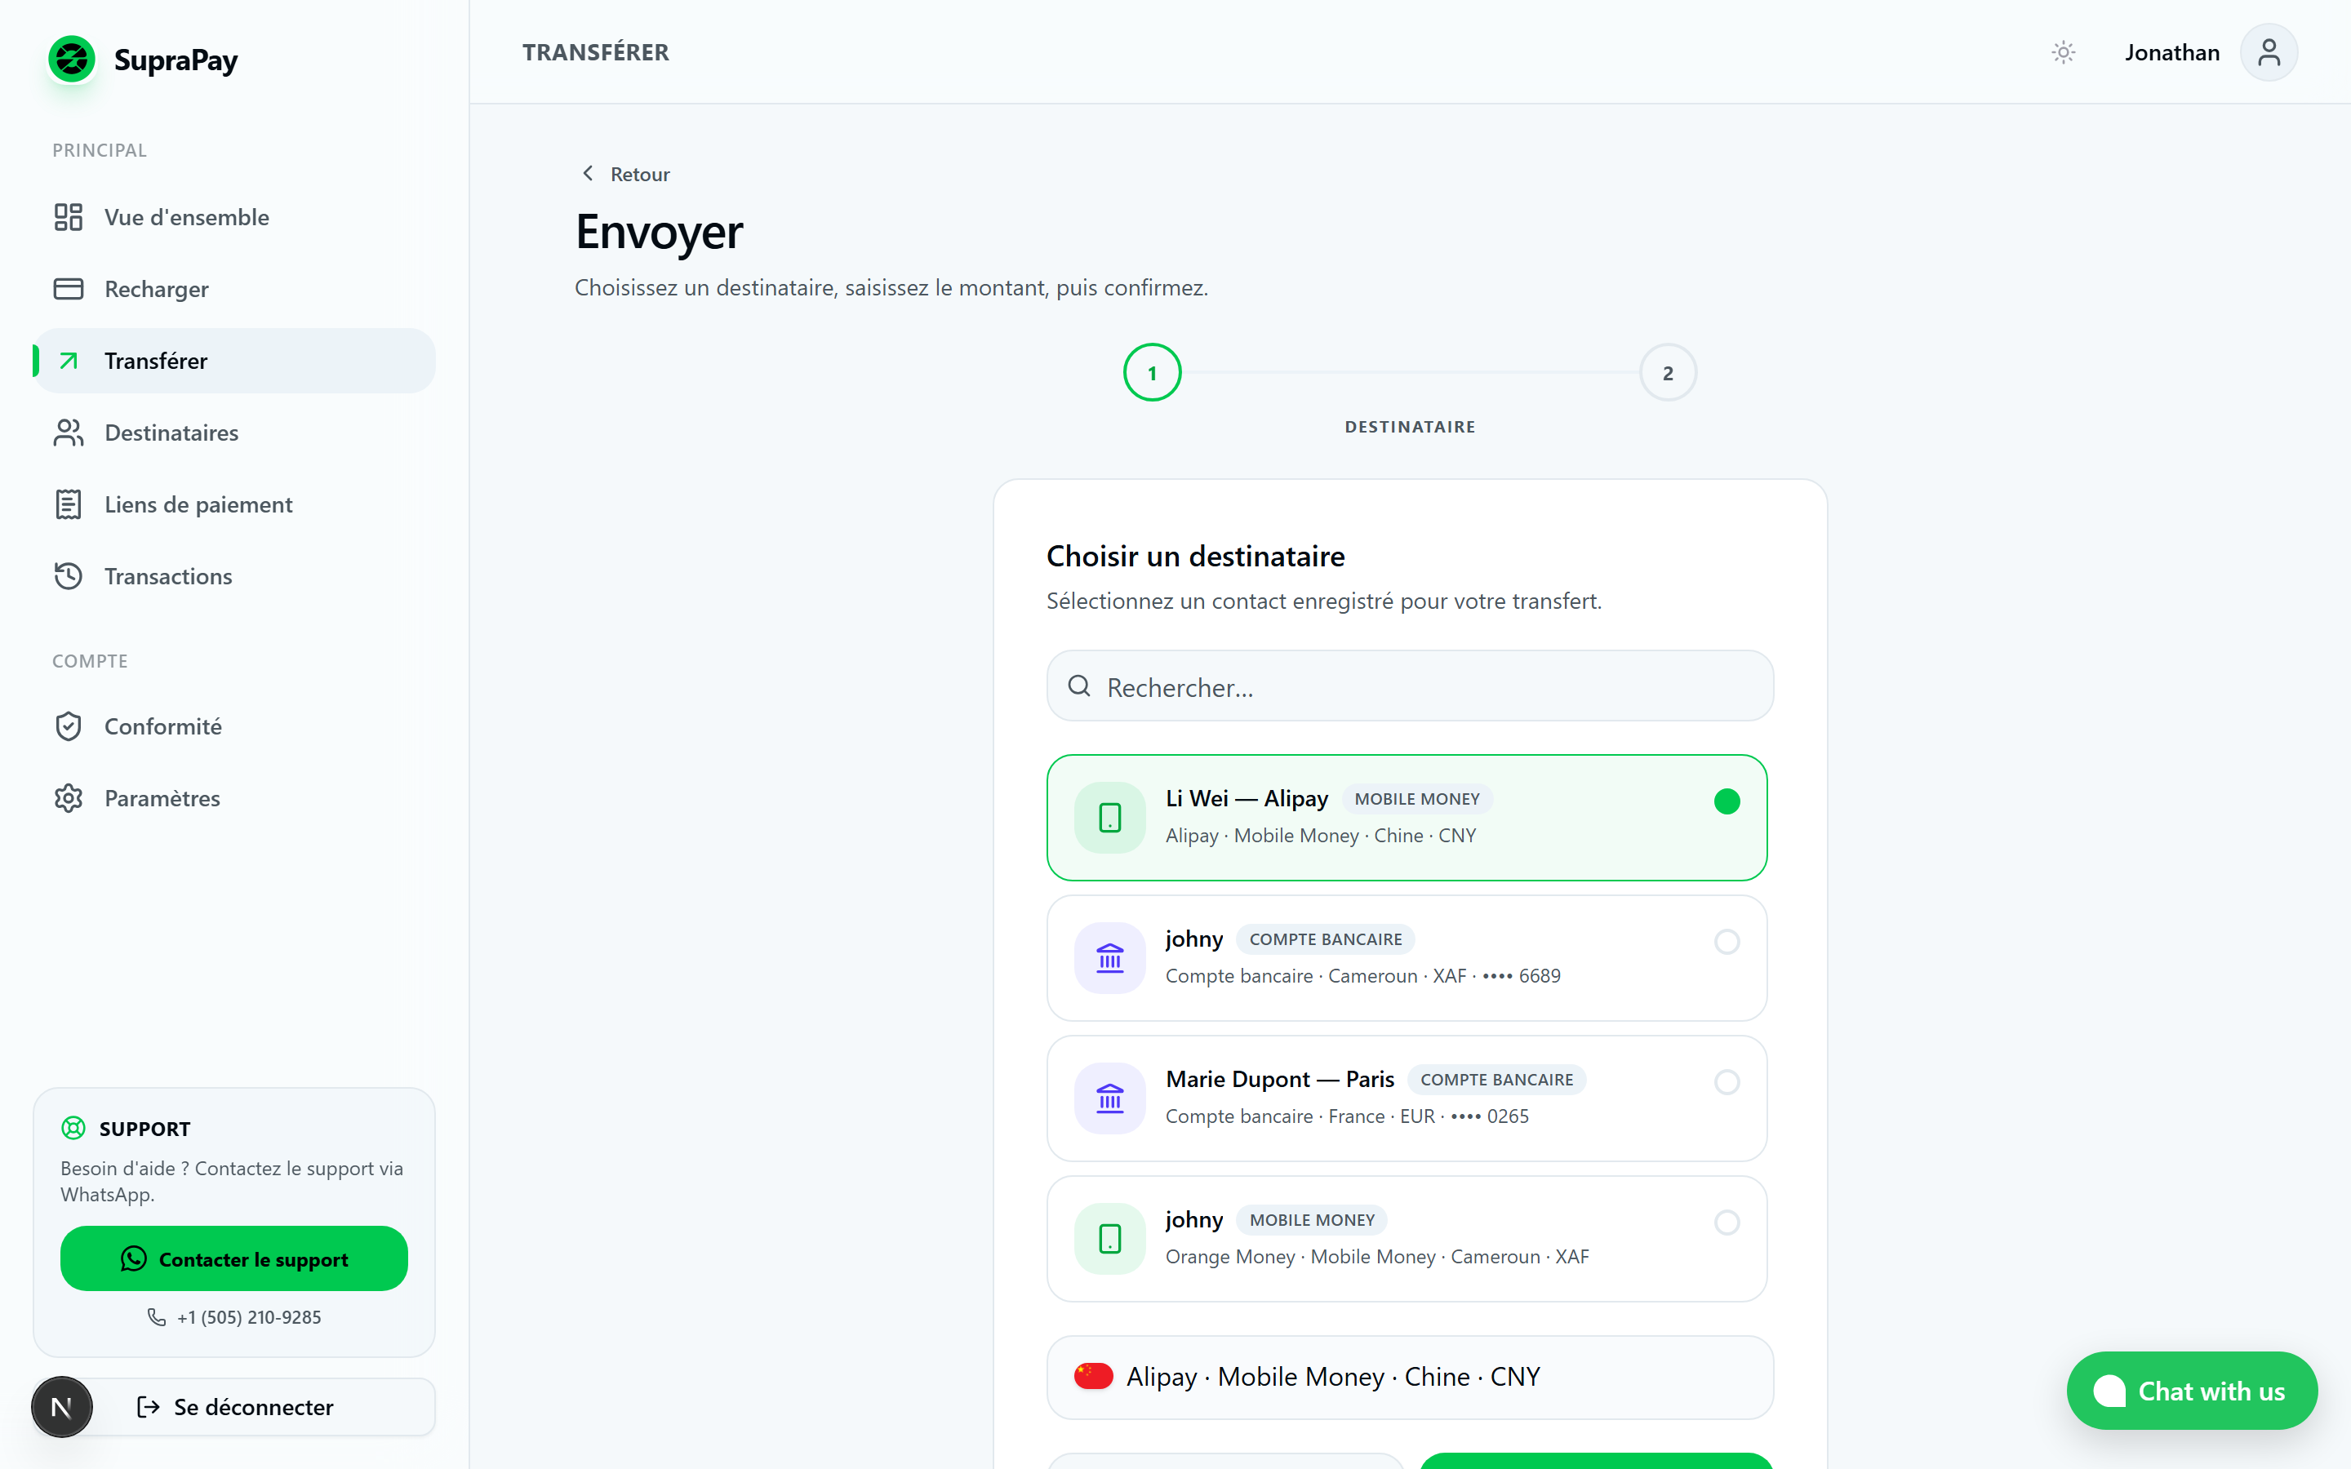
Task: Click the Marie Dupont bank building icon
Action: [1109, 1098]
